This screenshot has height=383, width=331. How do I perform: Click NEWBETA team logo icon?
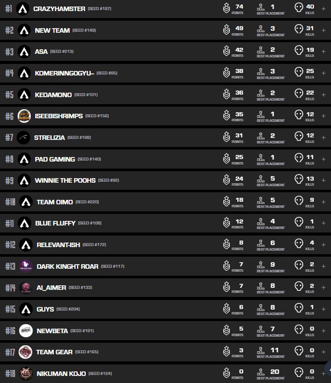coord(26,331)
